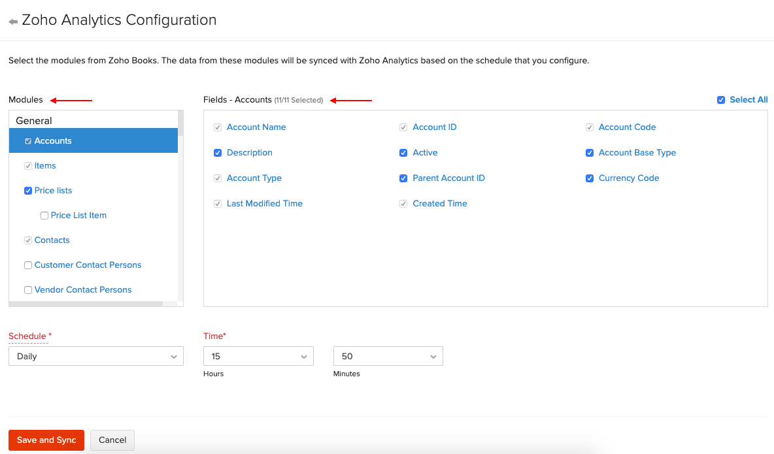Select the Accounts module in list
This screenshot has width=774, height=454.
pos(53,141)
